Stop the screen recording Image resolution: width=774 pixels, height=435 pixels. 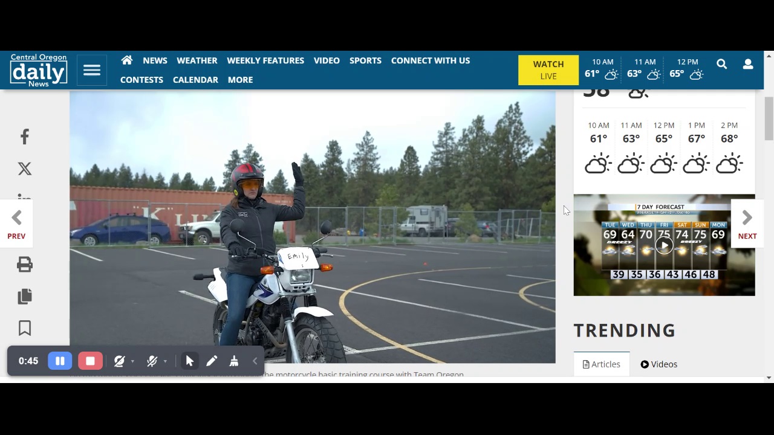(x=90, y=361)
